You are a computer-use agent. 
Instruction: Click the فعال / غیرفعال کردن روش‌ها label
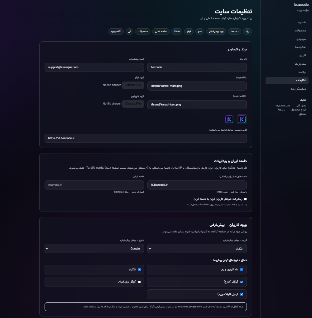point(230,260)
